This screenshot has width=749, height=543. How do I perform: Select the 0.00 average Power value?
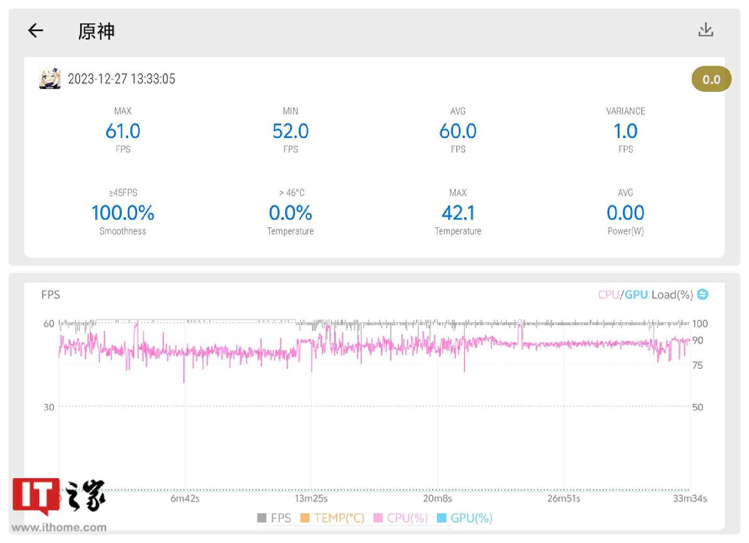625,213
